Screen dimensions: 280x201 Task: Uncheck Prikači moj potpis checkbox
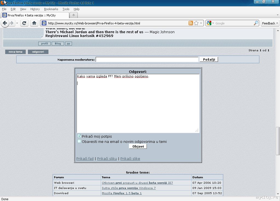[x=79, y=136]
